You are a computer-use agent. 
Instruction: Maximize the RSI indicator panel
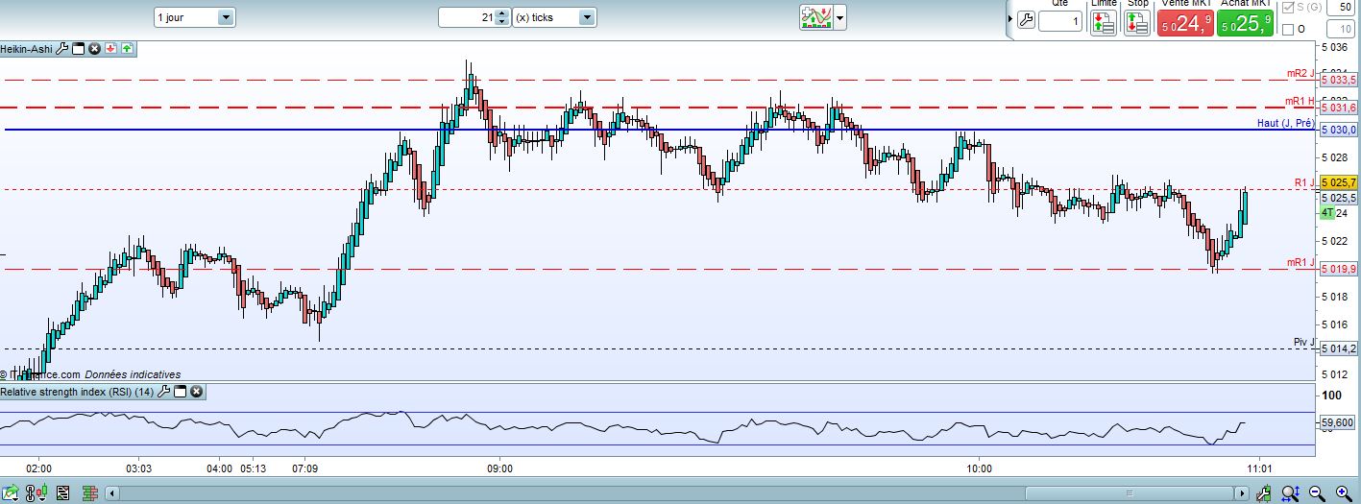click(181, 392)
